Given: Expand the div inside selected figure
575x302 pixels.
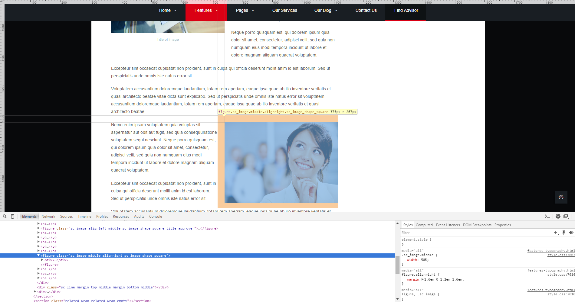Looking at the screenshot, I should pyautogui.click(x=42, y=260).
